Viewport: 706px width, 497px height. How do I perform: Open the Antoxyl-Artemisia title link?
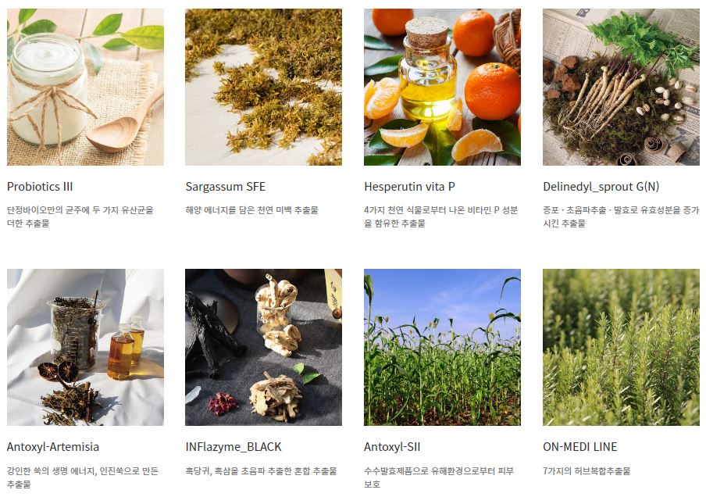(53, 447)
